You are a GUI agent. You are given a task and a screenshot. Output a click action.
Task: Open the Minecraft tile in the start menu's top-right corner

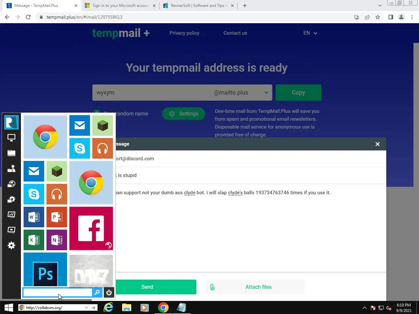point(102,125)
